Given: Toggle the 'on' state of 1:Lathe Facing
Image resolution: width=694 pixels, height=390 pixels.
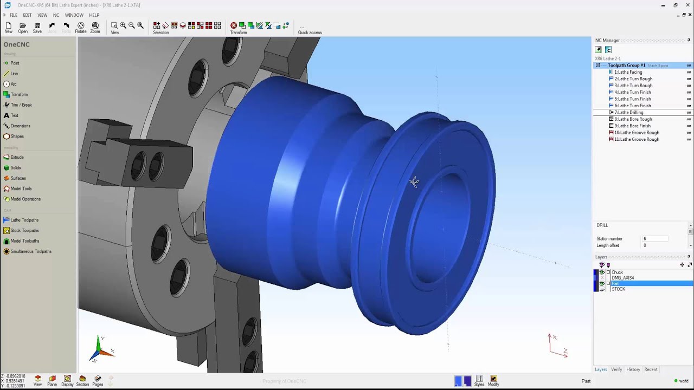Looking at the screenshot, I should (x=689, y=72).
